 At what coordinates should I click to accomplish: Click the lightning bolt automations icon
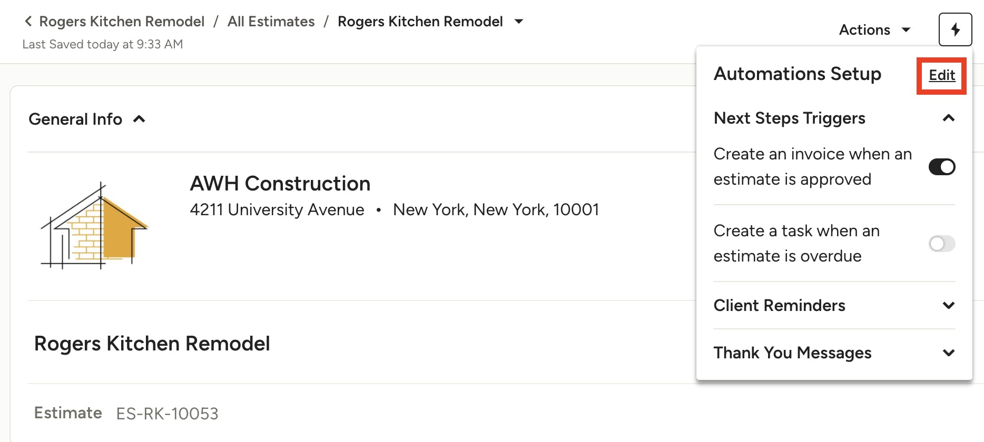pos(955,29)
